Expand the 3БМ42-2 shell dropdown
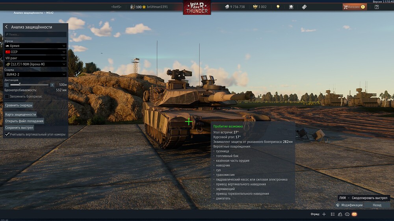394x221 pixels. pyautogui.click(x=35, y=74)
